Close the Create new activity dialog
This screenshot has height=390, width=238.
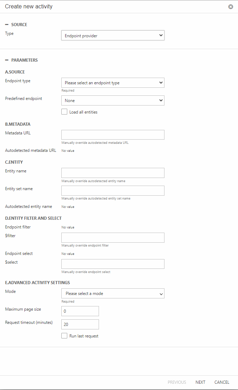tap(231, 7)
